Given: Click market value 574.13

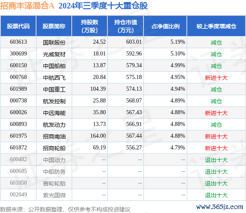Looking at the screenshot, I should [x=134, y=89].
